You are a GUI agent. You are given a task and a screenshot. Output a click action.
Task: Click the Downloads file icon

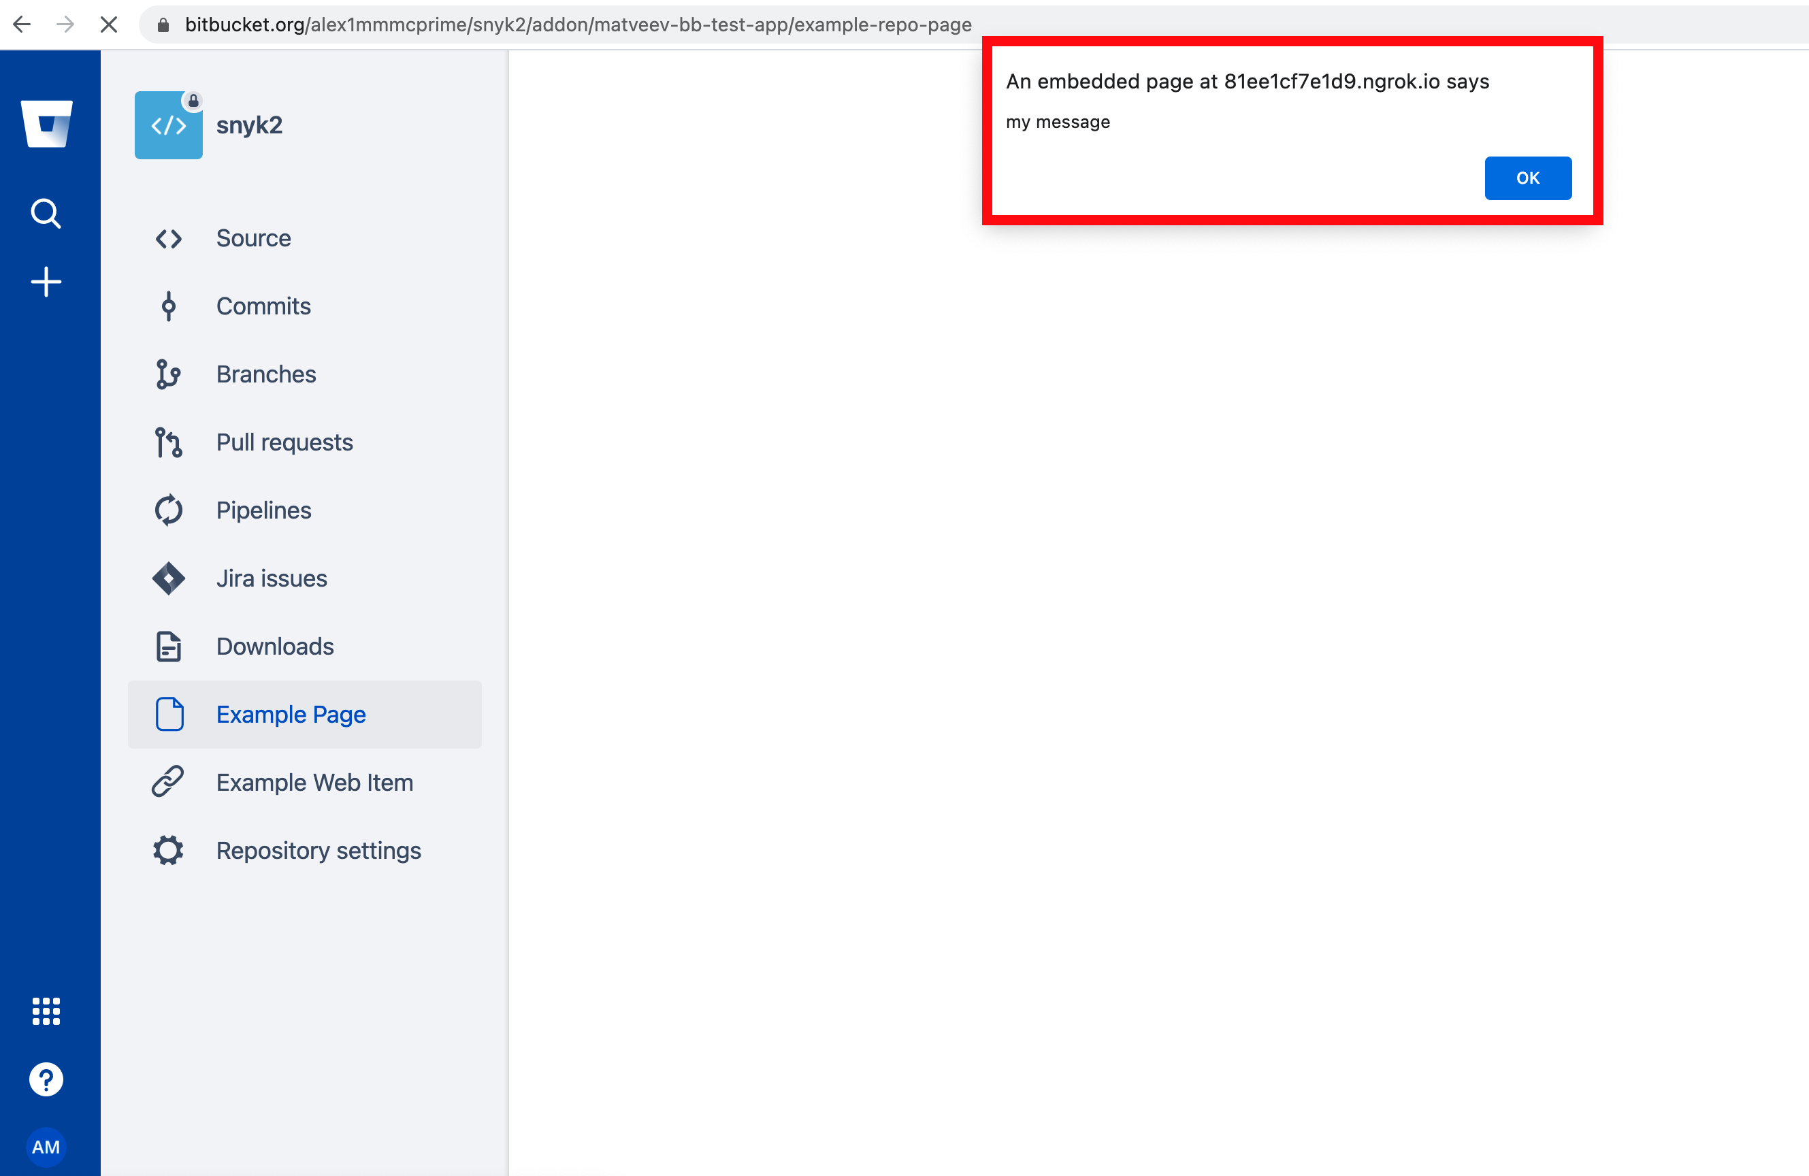point(169,646)
